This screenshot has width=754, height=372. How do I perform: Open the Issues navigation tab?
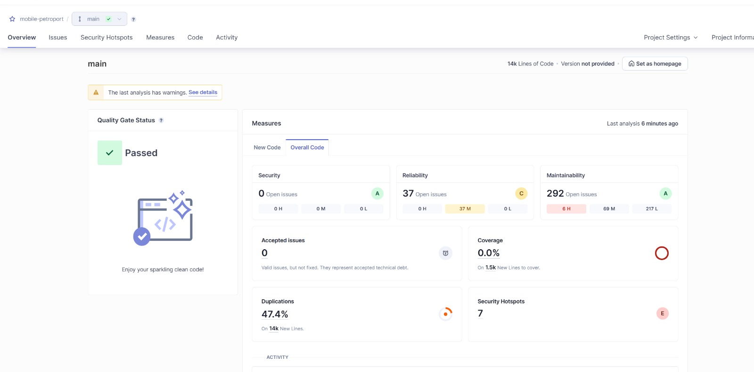click(x=58, y=38)
